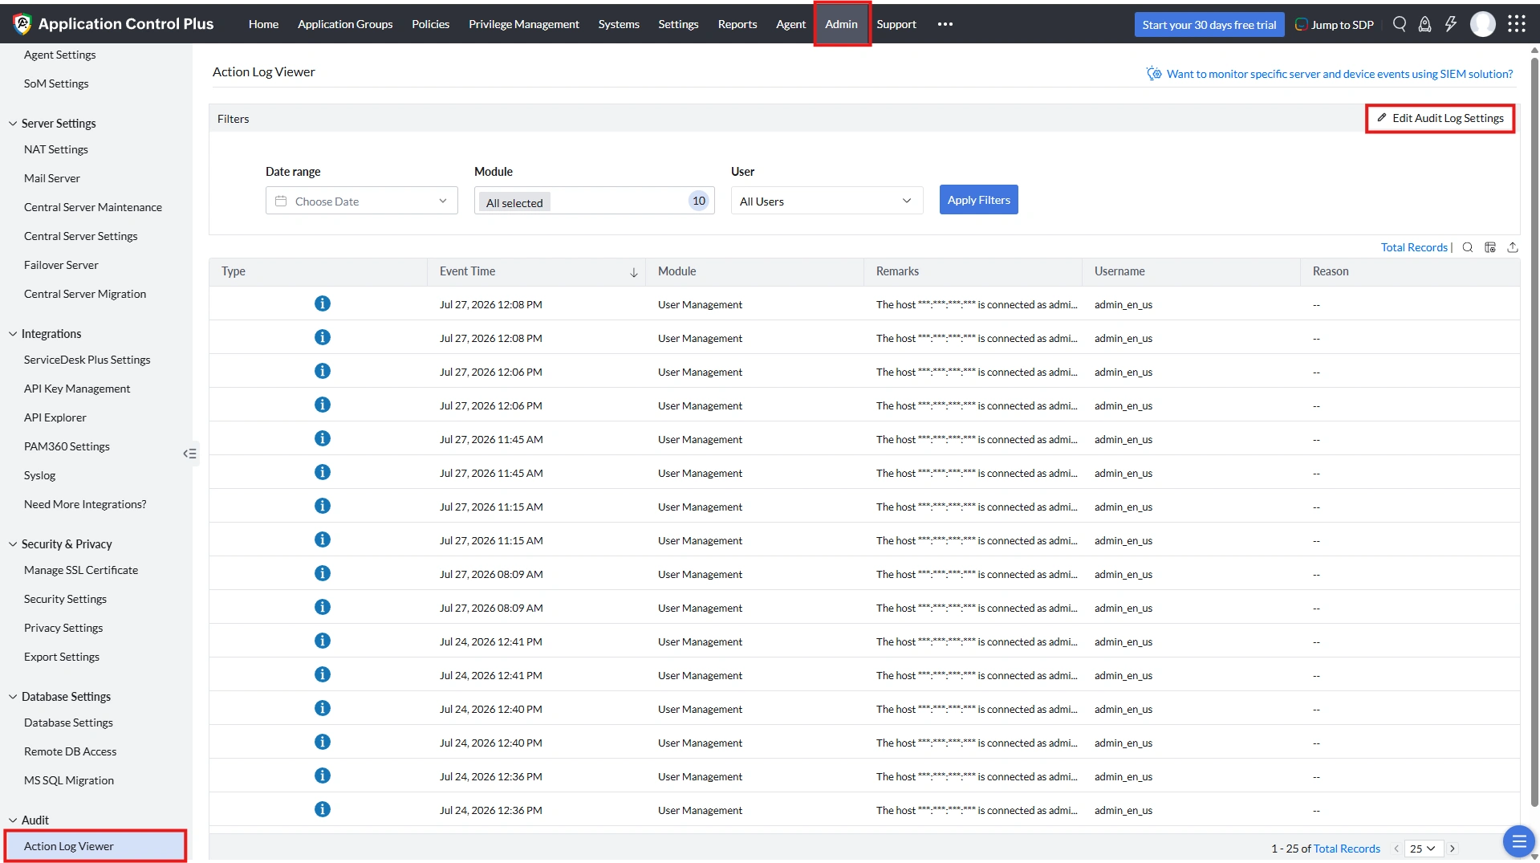Select Action Log Viewer in sidebar

[x=95, y=846]
